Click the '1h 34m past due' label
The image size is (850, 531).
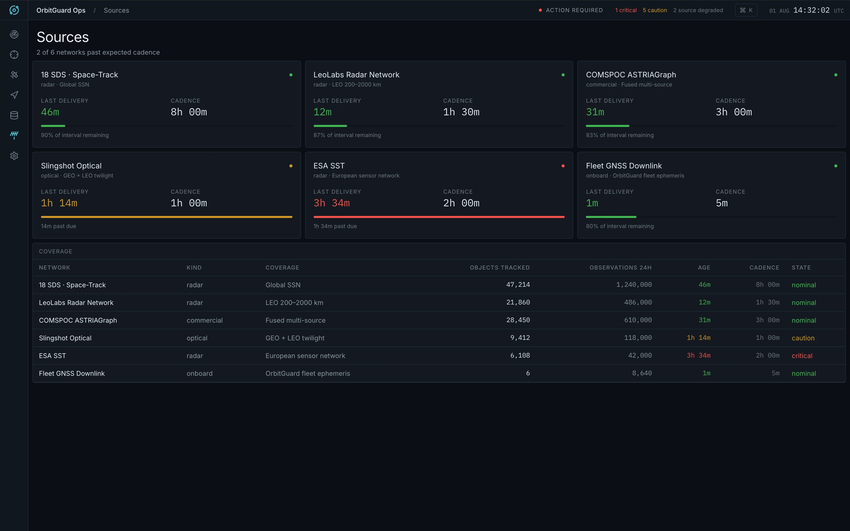click(335, 226)
